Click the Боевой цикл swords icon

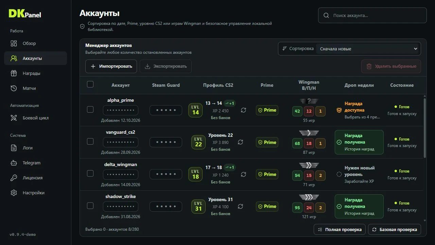tap(14, 118)
